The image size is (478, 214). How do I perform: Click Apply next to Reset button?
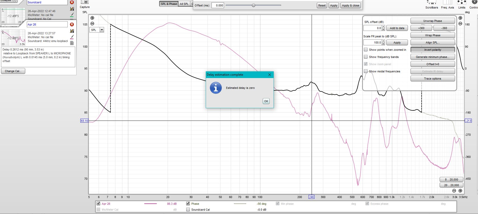[334, 5]
